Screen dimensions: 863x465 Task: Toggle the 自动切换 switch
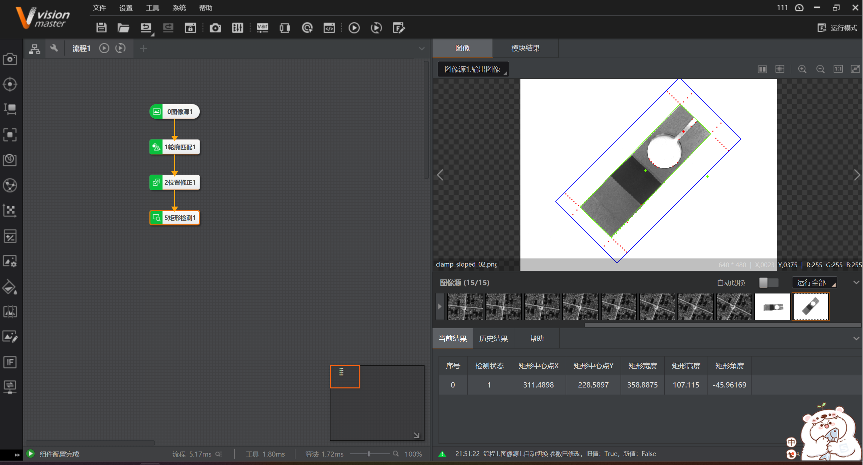click(x=769, y=283)
